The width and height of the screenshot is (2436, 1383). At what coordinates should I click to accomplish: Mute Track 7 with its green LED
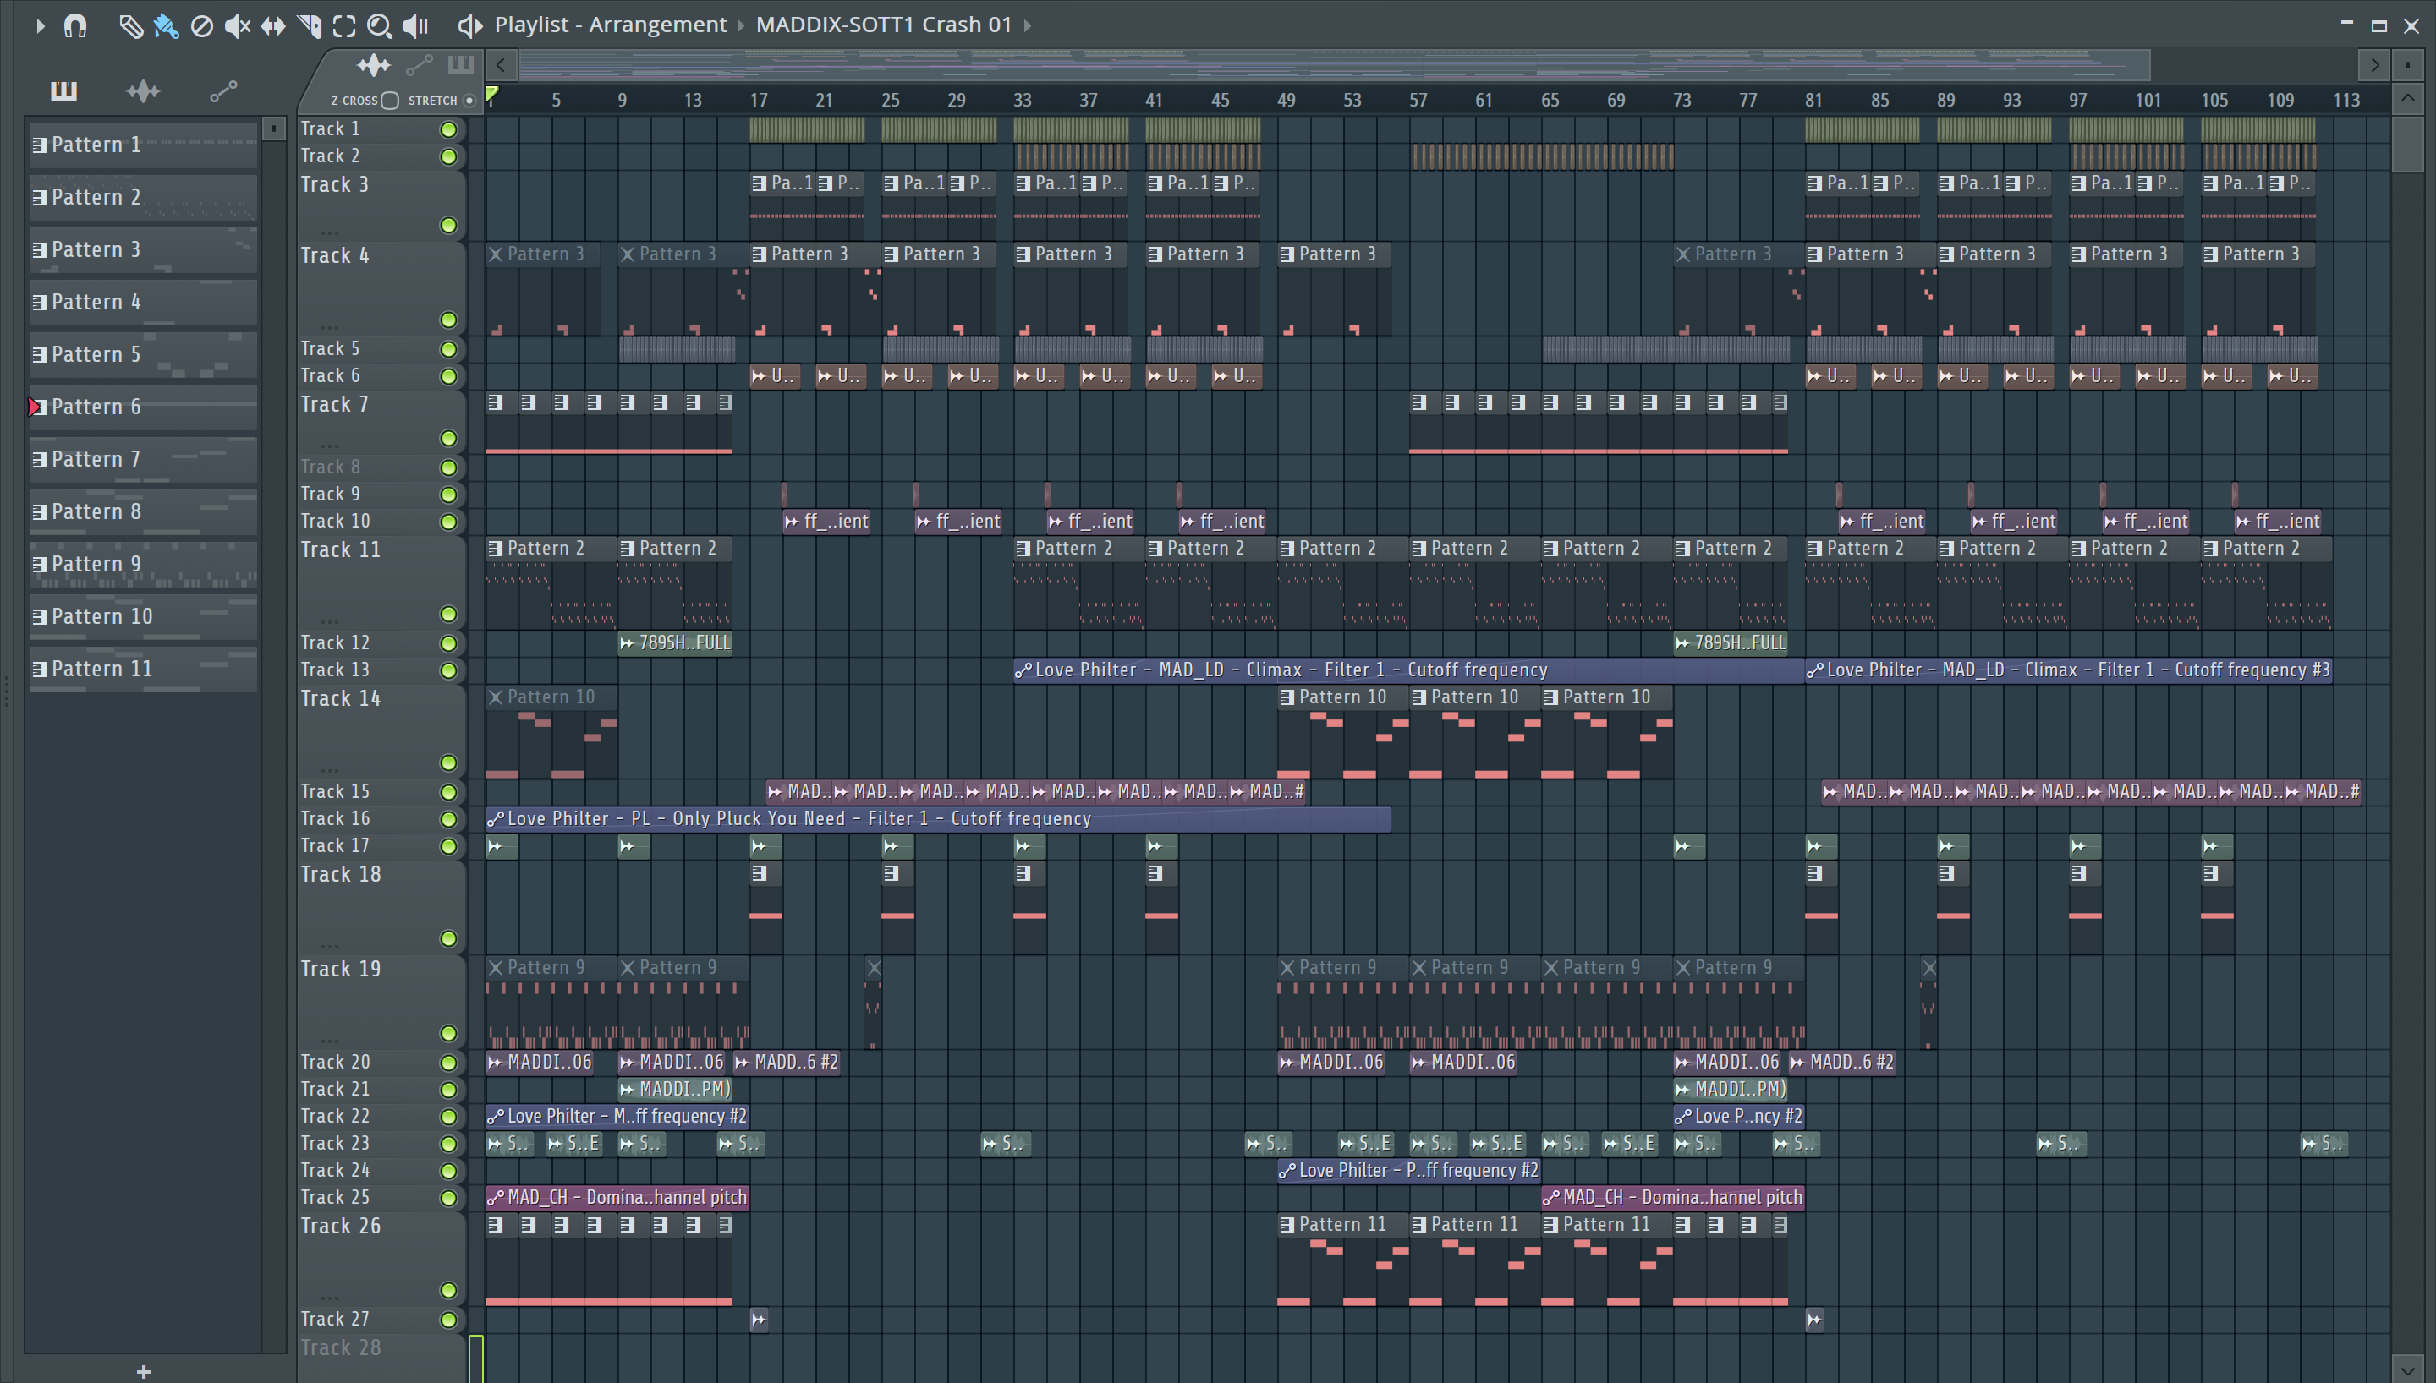click(448, 438)
